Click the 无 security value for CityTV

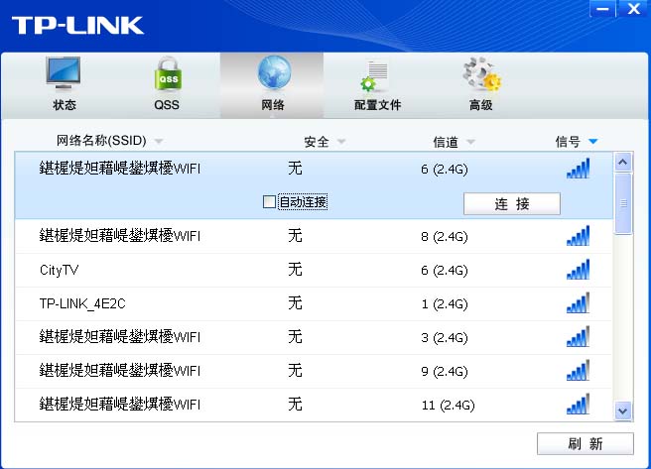pyautogui.click(x=295, y=270)
